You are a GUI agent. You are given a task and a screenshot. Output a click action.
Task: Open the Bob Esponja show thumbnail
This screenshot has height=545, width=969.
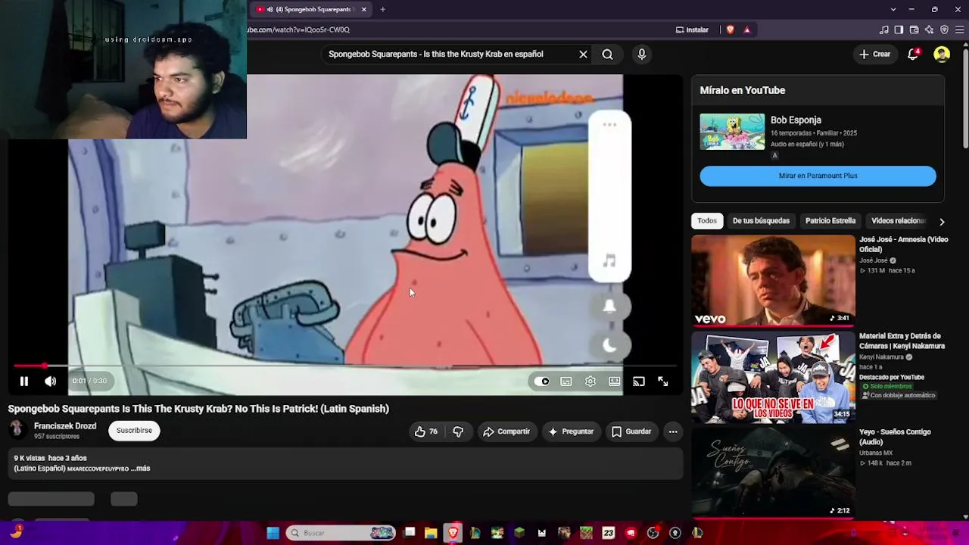click(732, 132)
